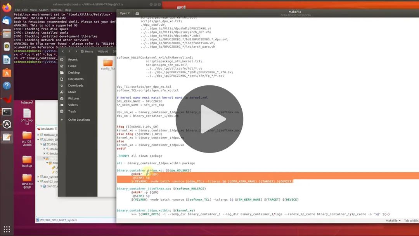Go back in the file manager
The image size is (419, 236).
tap(62, 51)
